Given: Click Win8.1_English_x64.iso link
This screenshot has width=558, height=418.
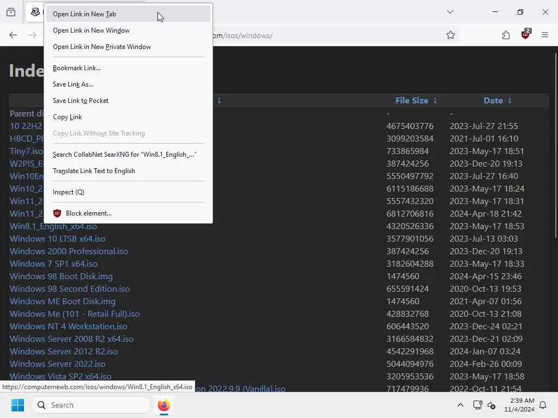Looking at the screenshot, I should [x=53, y=227].
